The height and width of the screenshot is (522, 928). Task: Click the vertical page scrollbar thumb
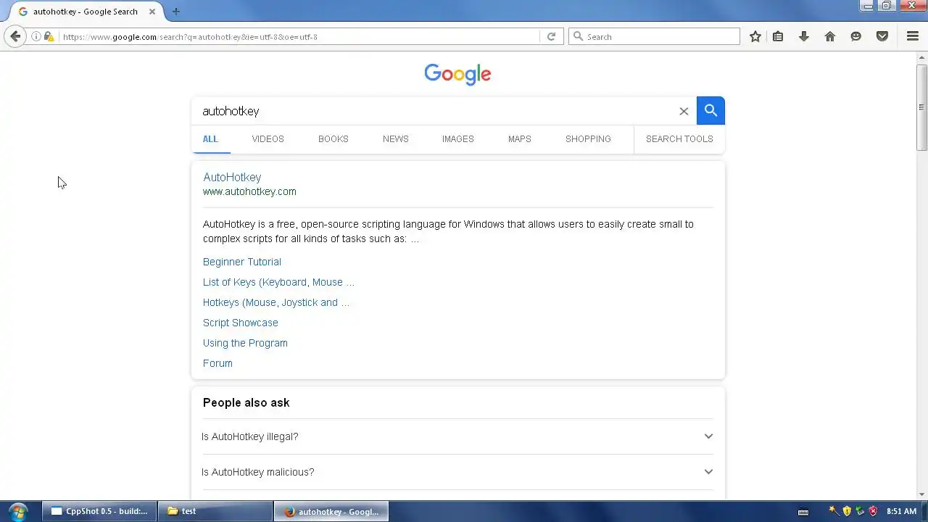click(x=922, y=107)
